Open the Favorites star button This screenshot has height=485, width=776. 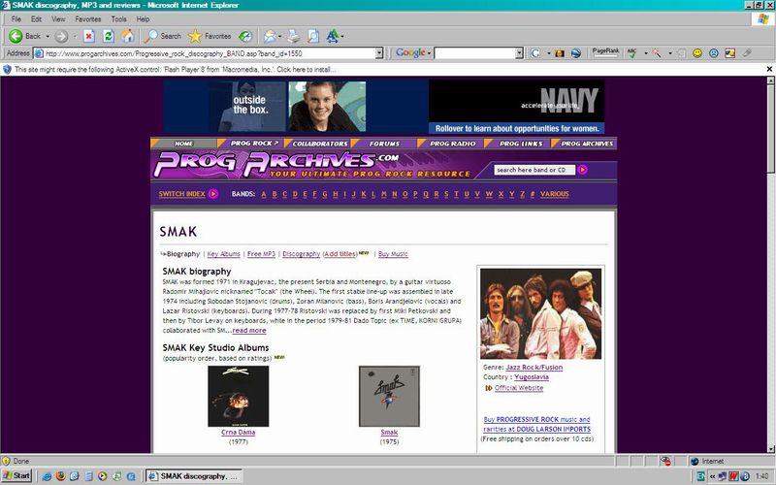point(210,36)
